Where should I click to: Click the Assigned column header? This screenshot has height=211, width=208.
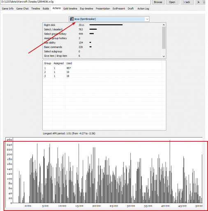(59, 63)
